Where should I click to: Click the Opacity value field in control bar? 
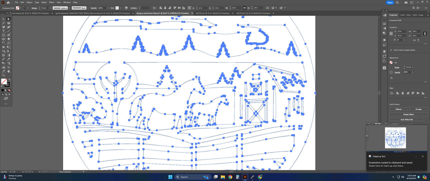(102, 8)
